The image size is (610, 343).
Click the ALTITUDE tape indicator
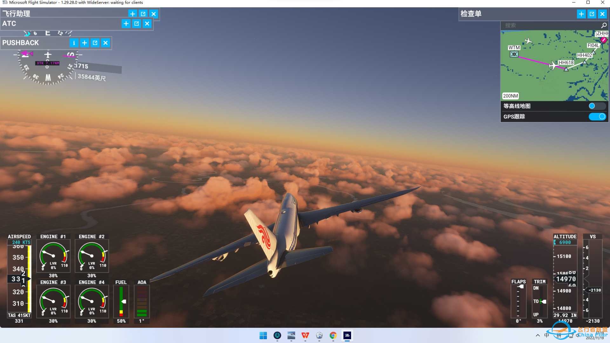pos(565,279)
